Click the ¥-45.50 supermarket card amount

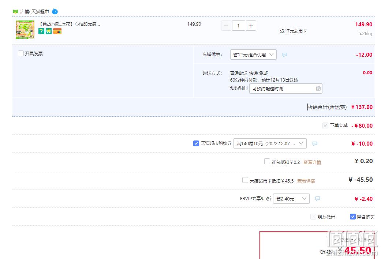pos(361,180)
